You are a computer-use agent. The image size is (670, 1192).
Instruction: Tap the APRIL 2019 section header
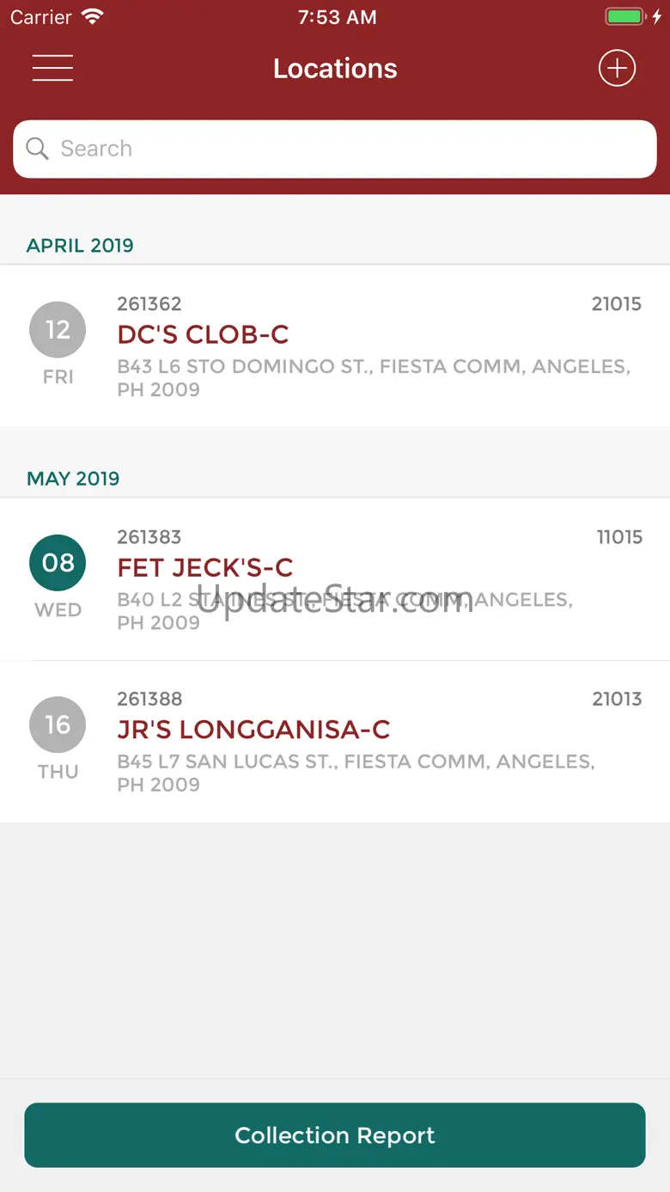(80, 246)
